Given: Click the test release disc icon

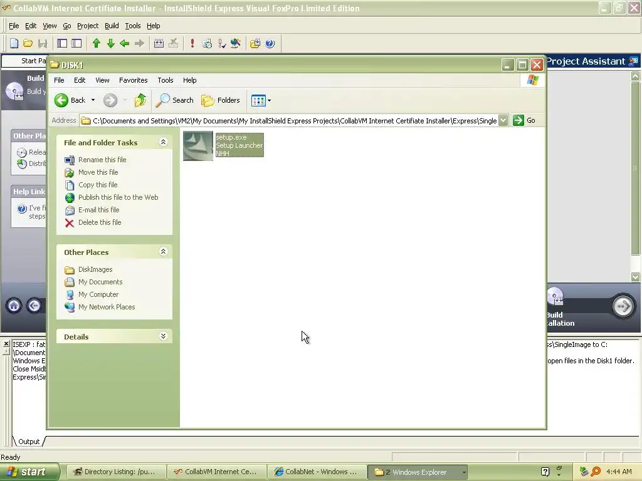Looking at the screenshot, I should click(x=207, y=43).
